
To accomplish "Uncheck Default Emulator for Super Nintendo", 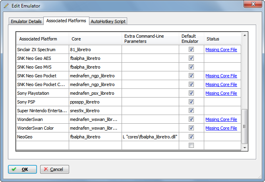I will [191, 111].
